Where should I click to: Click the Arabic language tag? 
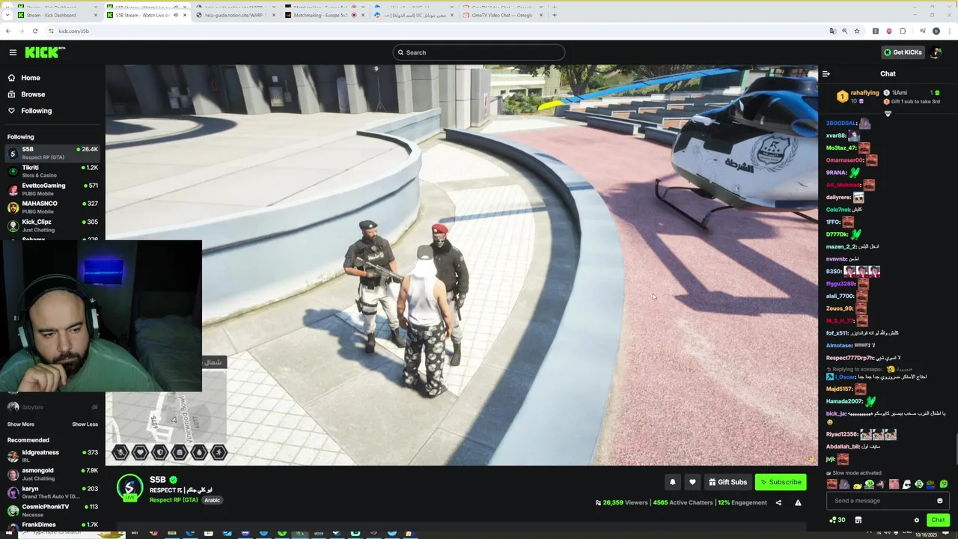coord(213,500)
